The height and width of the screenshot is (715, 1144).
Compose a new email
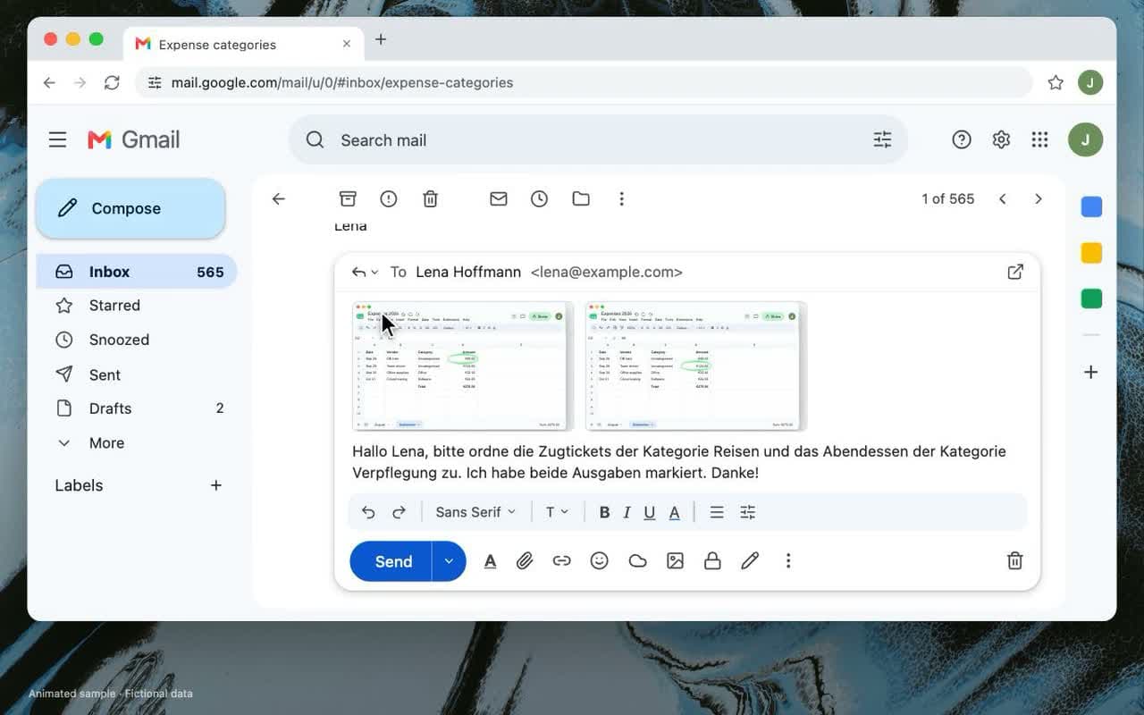click(x=130, y=208)
